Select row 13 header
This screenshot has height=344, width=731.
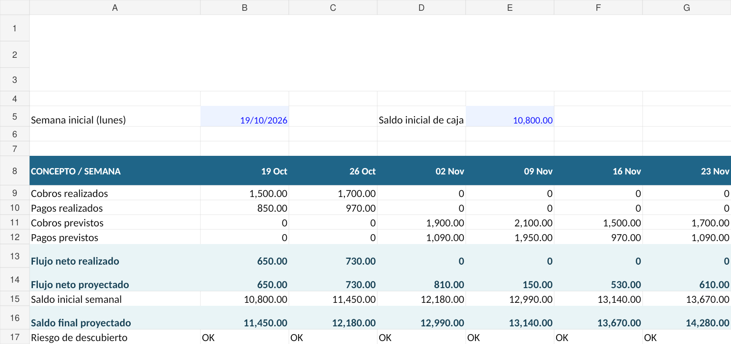click(x=15, y=256)
